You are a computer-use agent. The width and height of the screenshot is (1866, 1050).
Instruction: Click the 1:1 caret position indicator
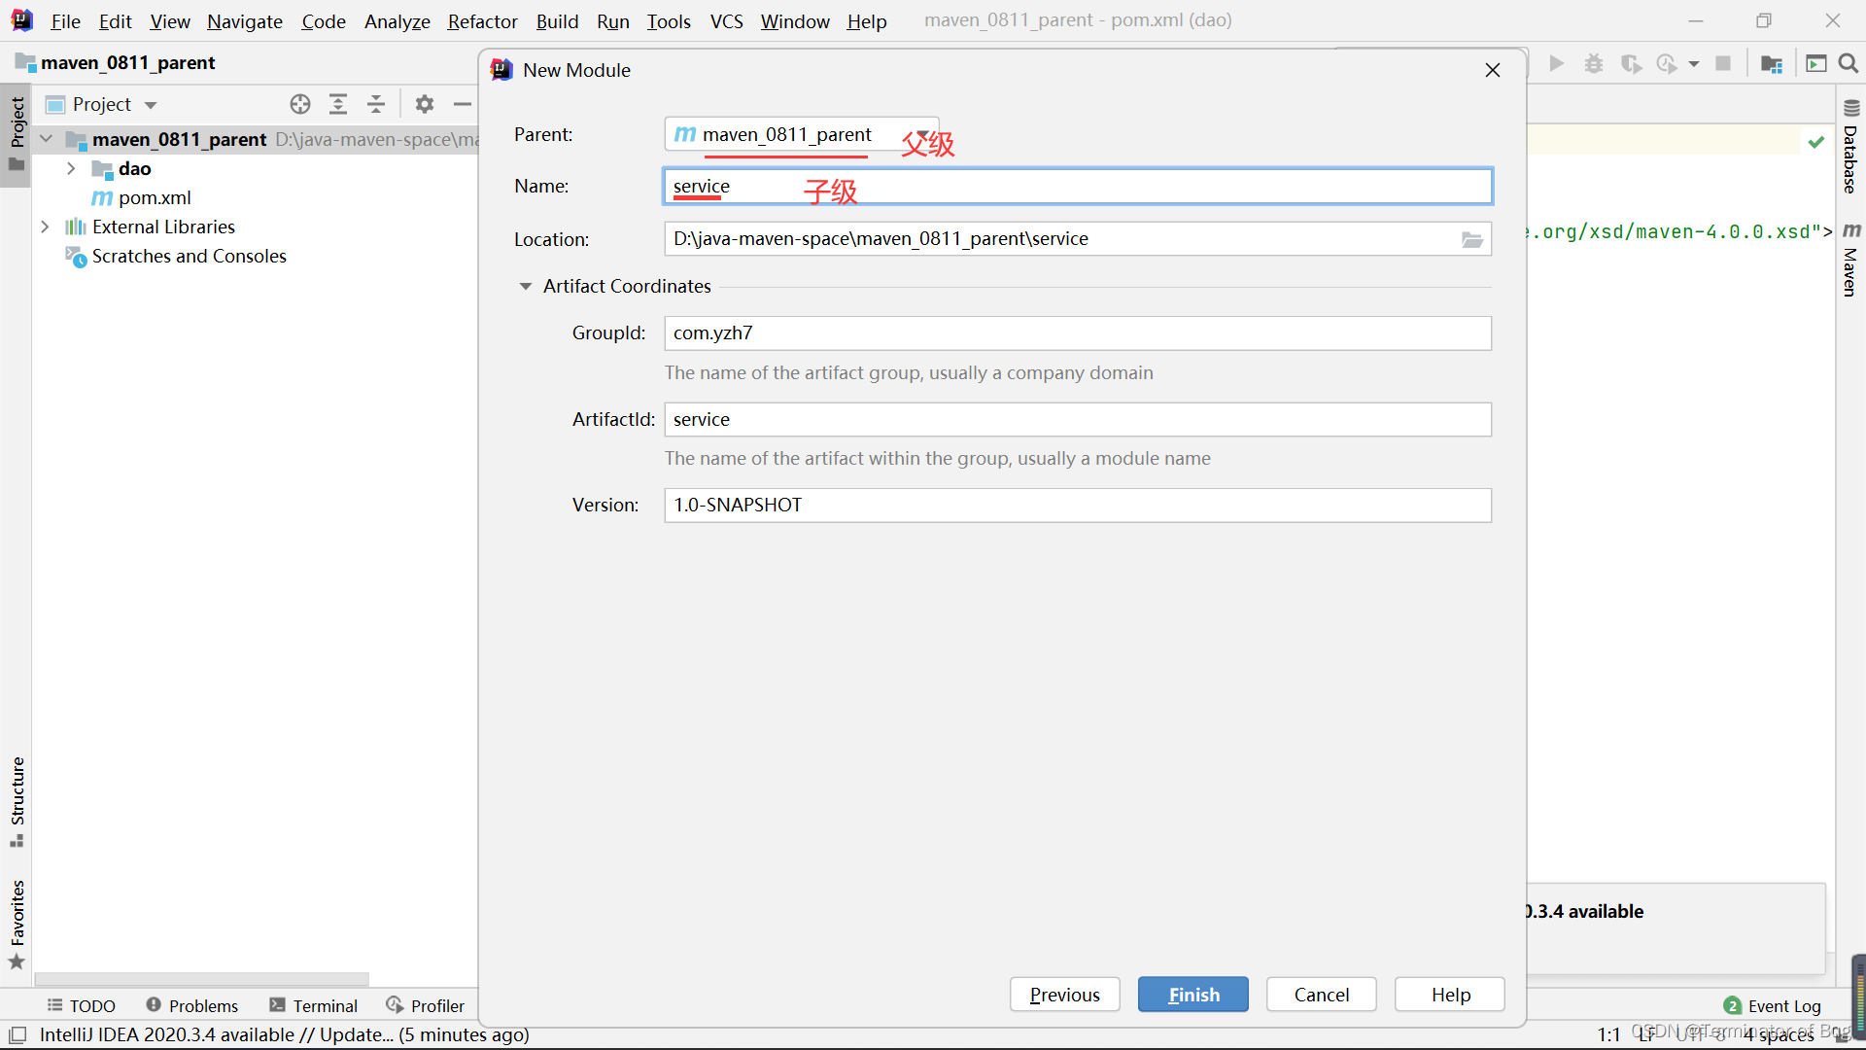coord(1608,1034)
